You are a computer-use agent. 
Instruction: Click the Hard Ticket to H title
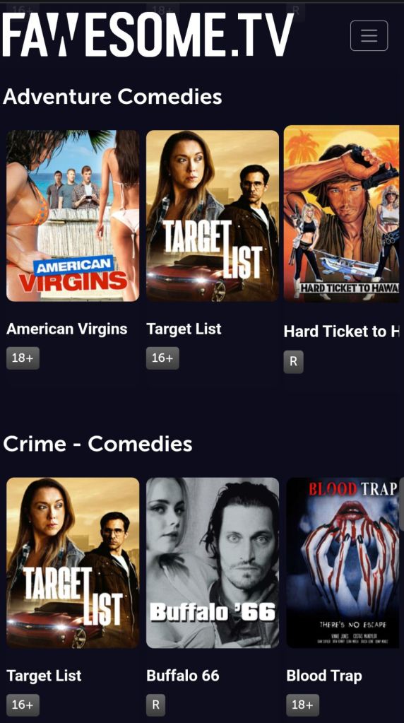341,331
